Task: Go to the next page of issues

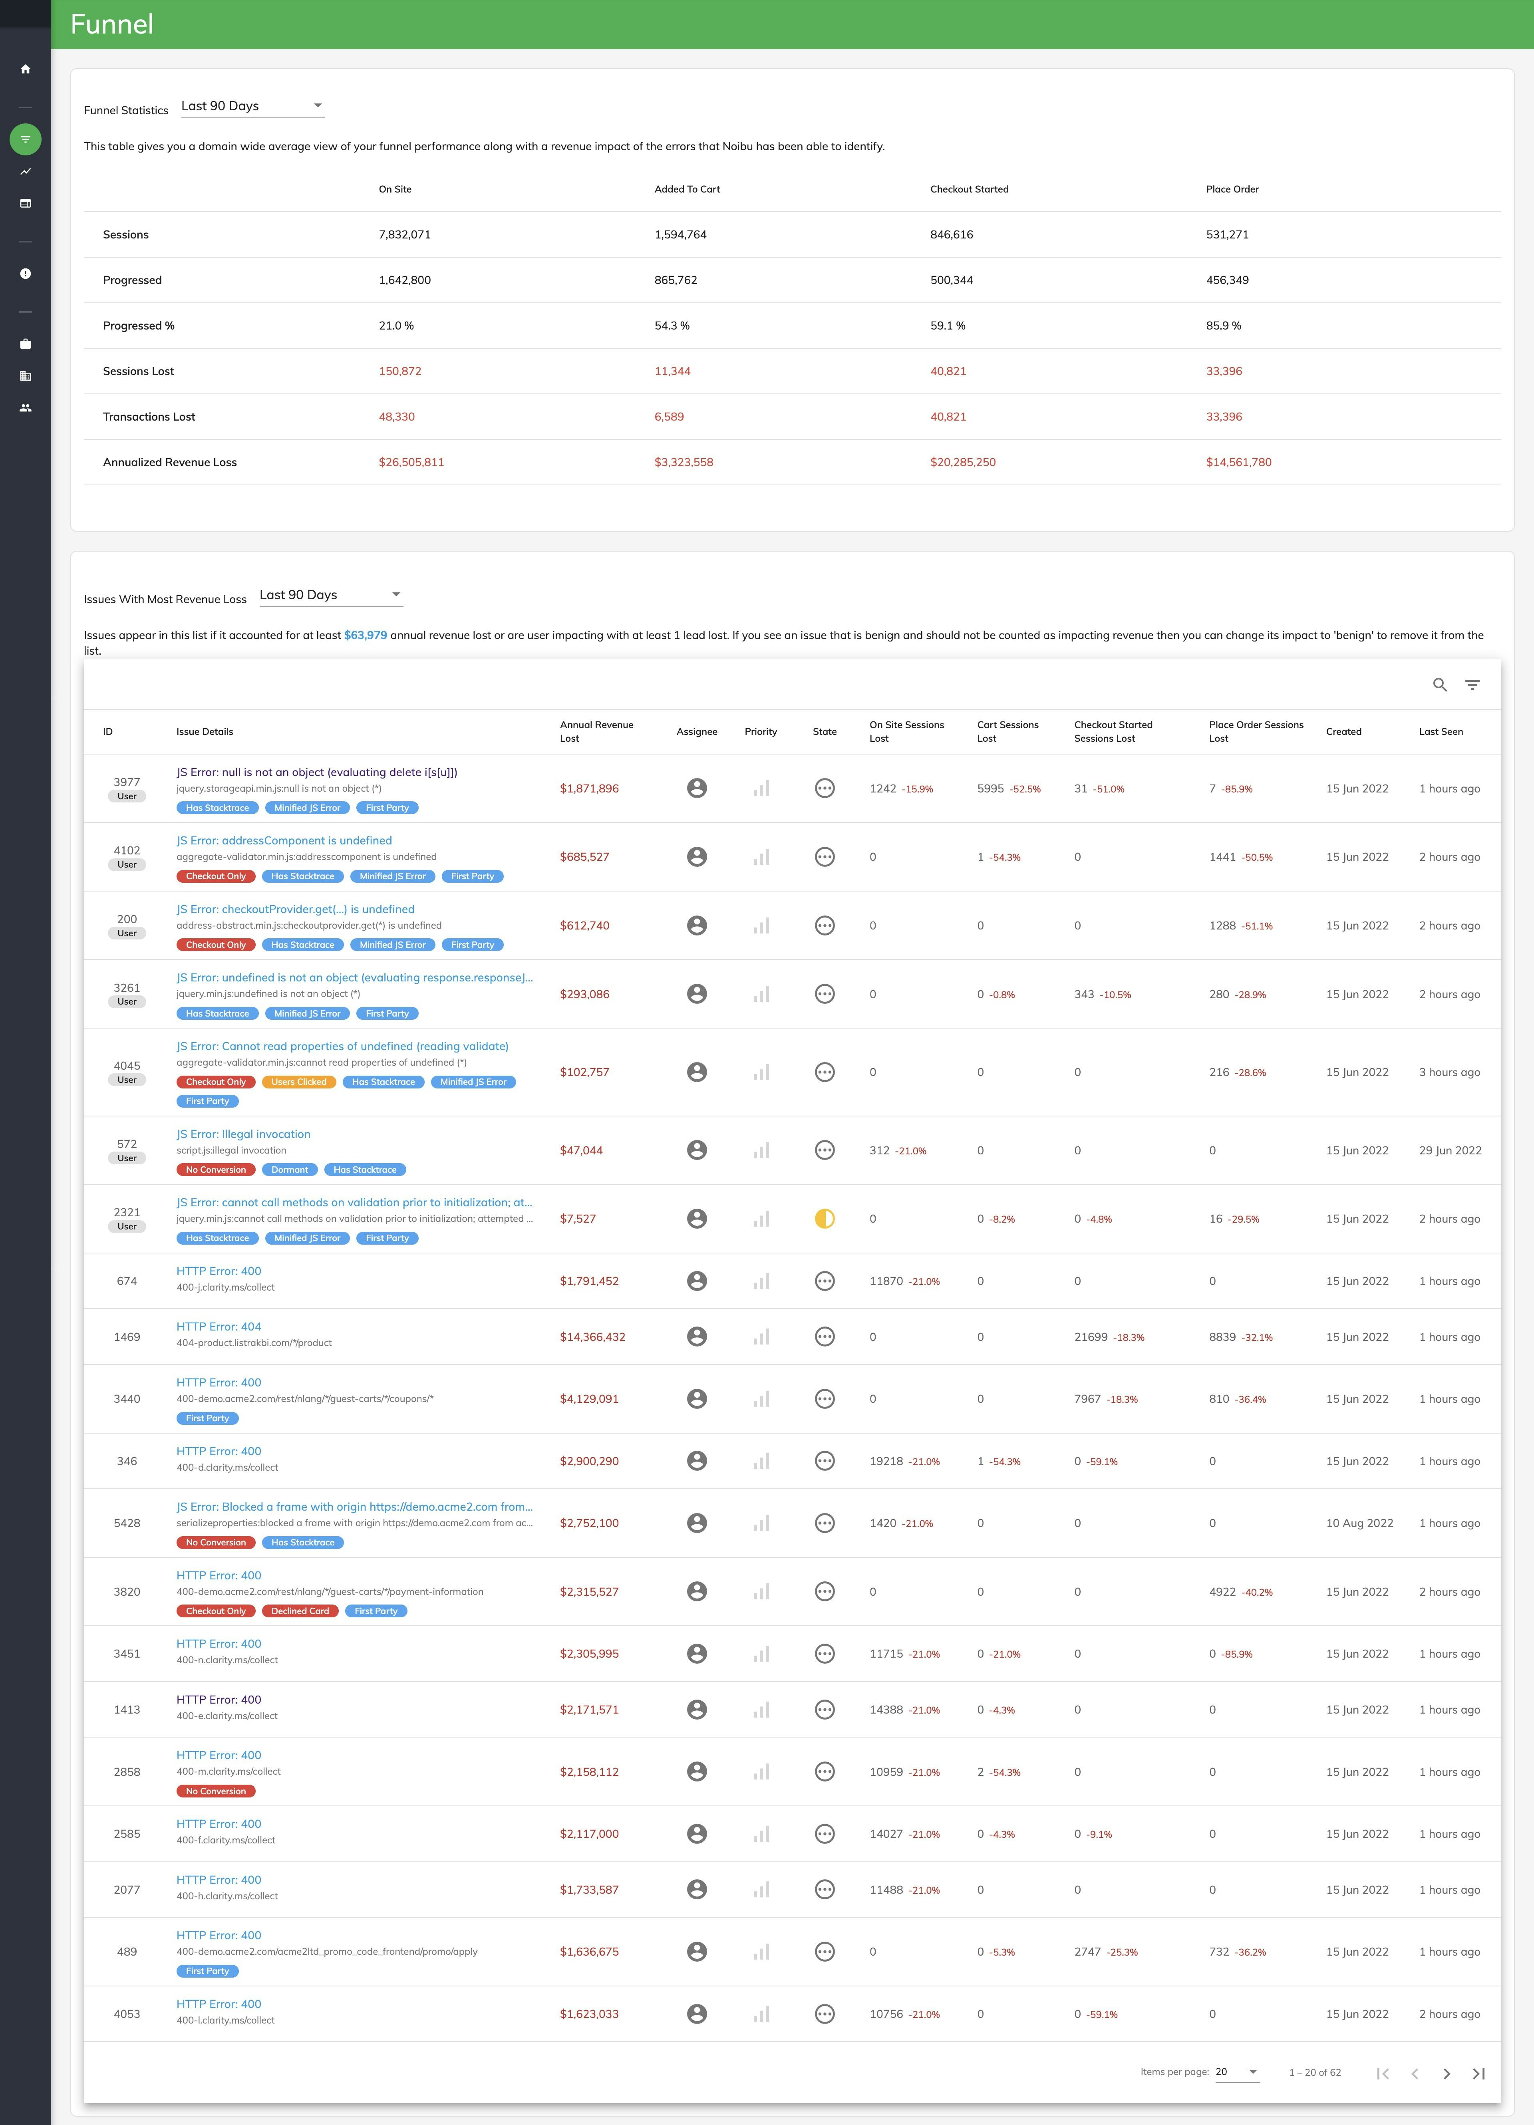Action: [x=1447, y=2073]
